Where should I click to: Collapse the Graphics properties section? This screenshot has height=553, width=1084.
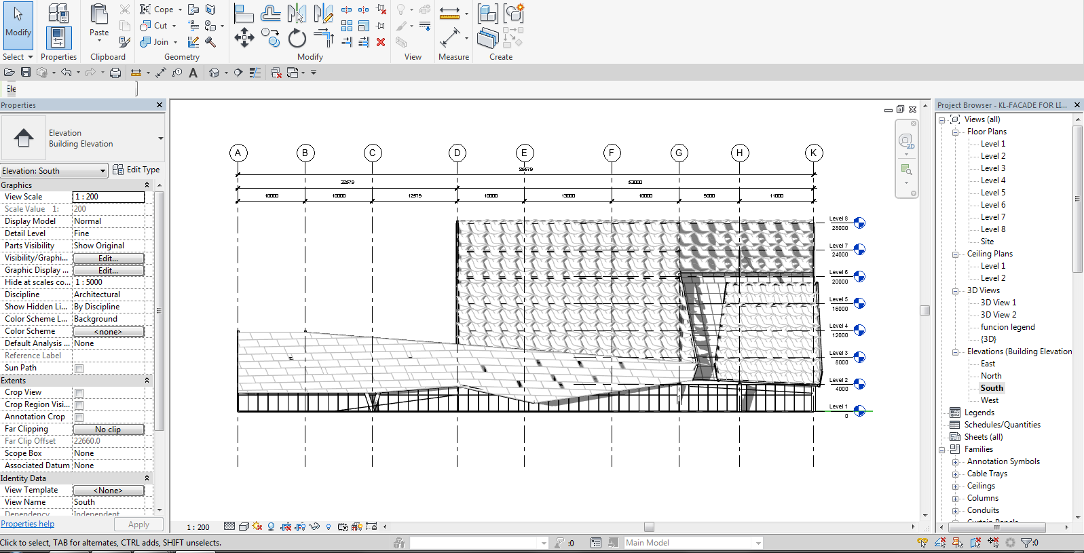[147, 185]
